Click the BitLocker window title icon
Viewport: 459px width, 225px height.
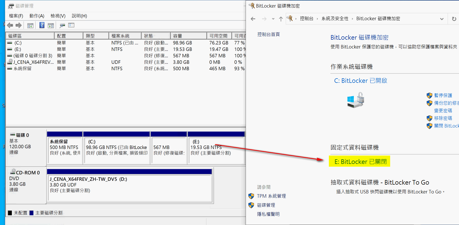click(x=252, y=6)
